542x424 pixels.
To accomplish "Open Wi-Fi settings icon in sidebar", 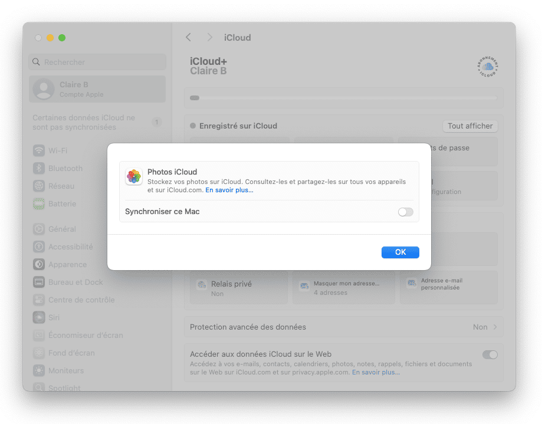I will point(39,150).
